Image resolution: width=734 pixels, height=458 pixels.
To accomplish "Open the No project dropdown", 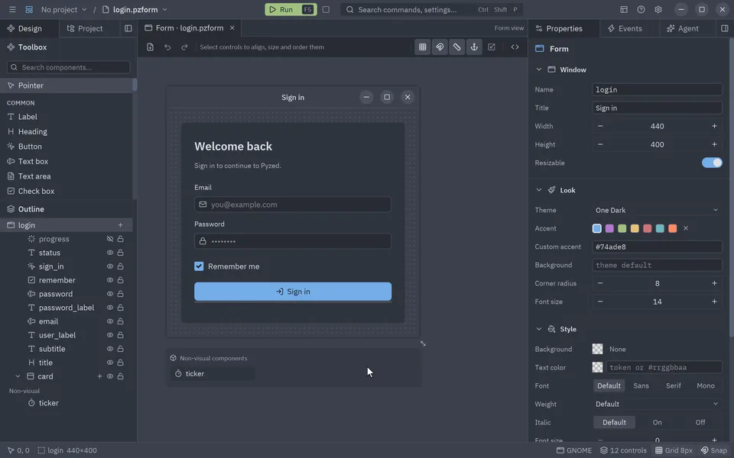I will pos(63,9).
